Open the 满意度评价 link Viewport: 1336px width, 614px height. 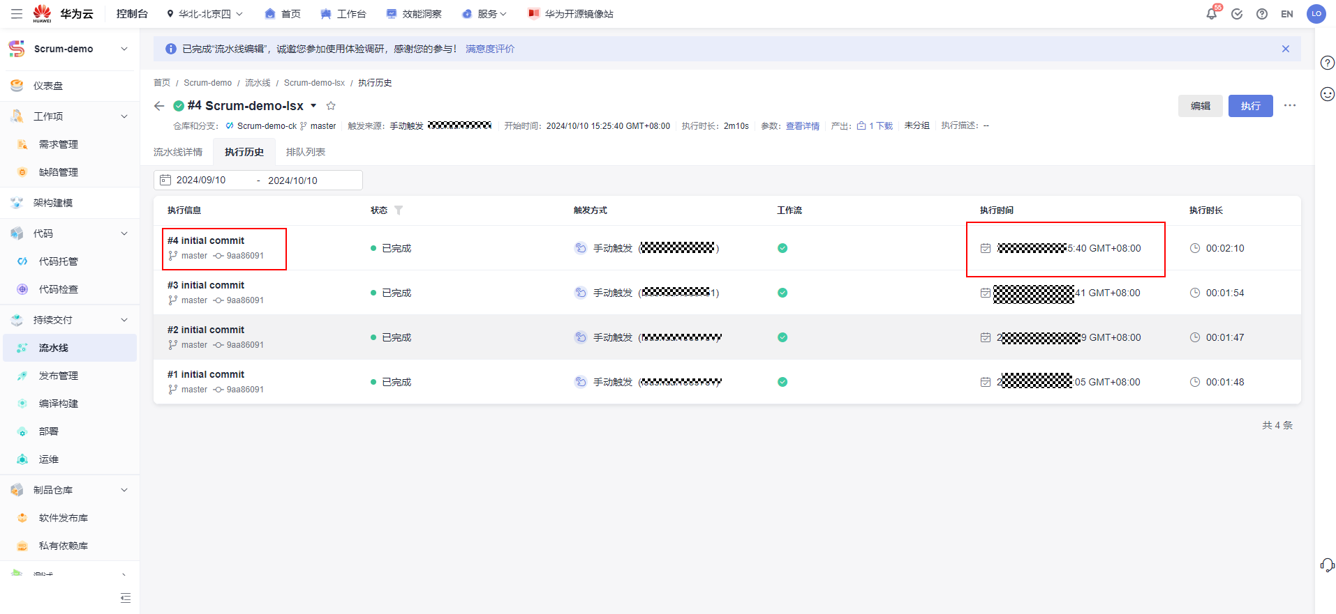(490, 49)
